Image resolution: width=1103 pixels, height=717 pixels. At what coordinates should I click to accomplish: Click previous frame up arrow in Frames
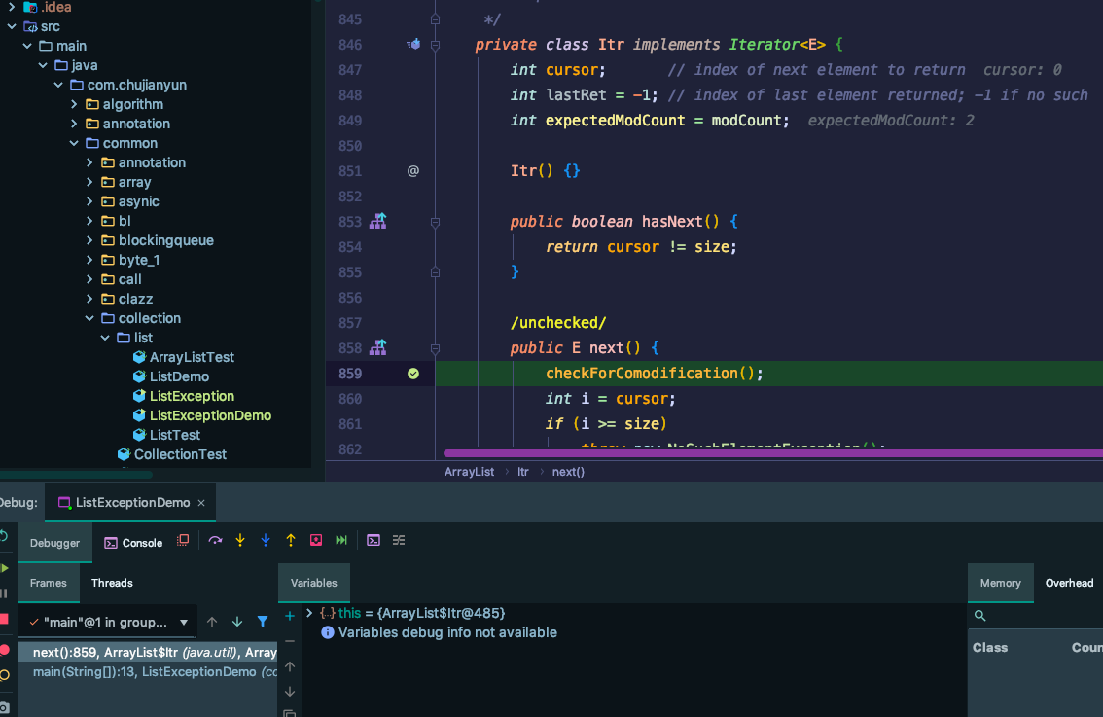pos(212,622)
